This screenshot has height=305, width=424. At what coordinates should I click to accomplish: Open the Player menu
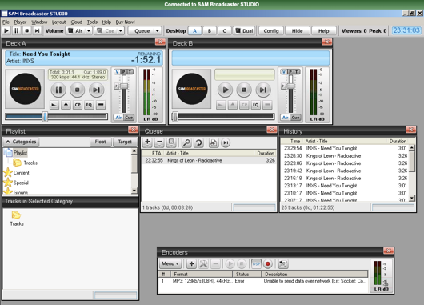20,22
